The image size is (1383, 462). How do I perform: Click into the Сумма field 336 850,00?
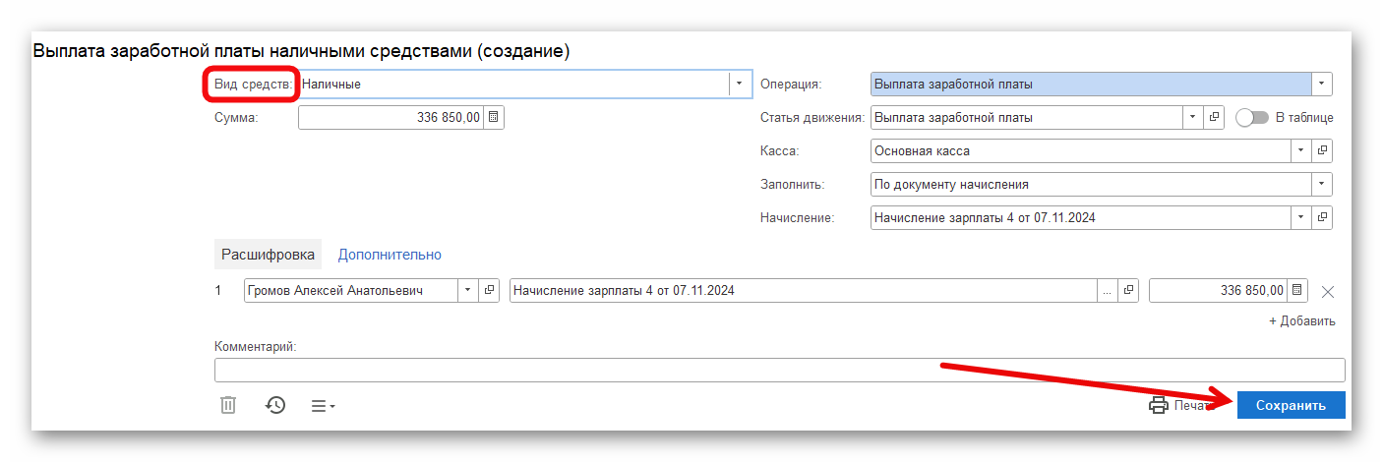391,117
